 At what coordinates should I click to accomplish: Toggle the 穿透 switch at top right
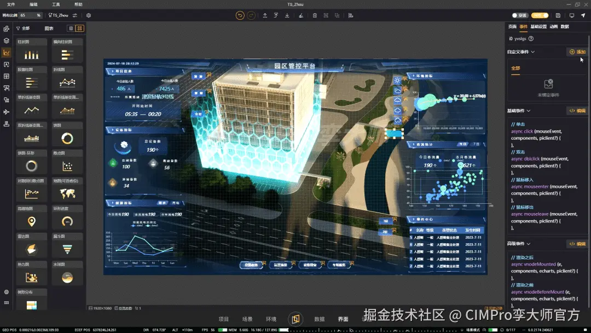(x=520, y=15)
